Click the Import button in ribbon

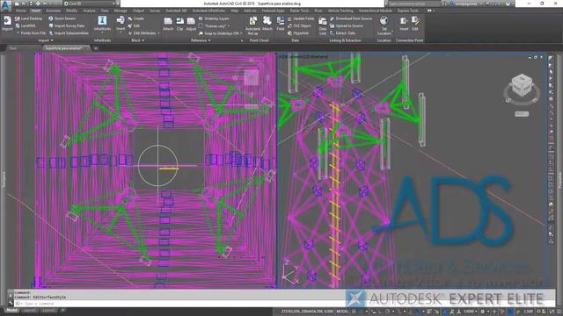[7, 24]
